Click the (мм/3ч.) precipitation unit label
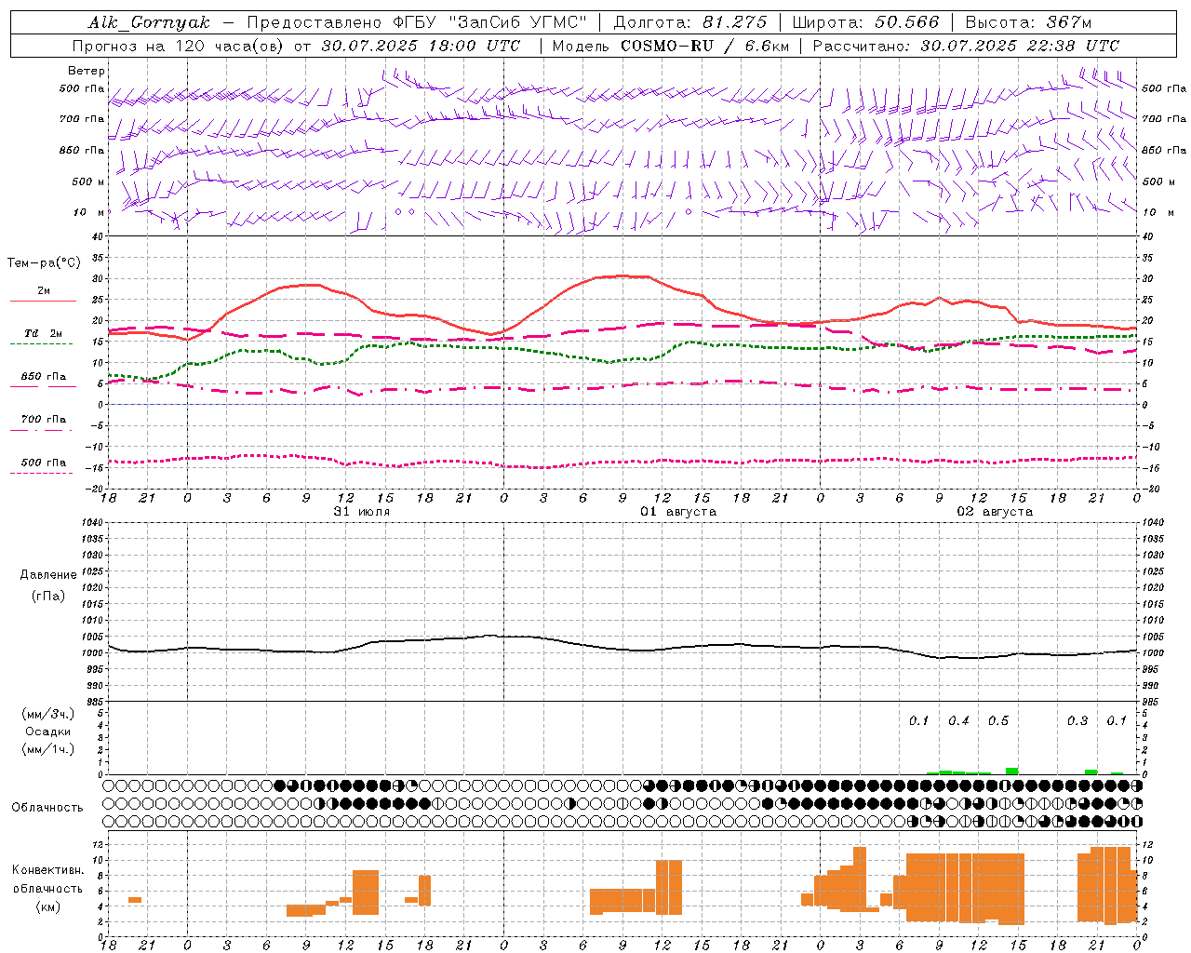Image resolution: width=1191 pixels, height=953 pixels. (x=48, y=715)
